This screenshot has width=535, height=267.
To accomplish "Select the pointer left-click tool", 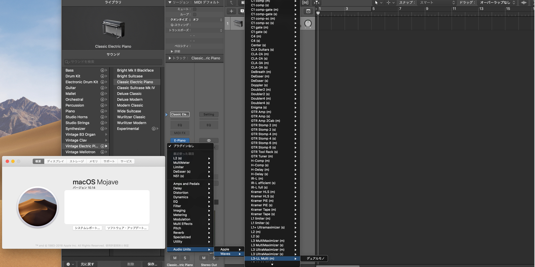I will click(376, 3).
